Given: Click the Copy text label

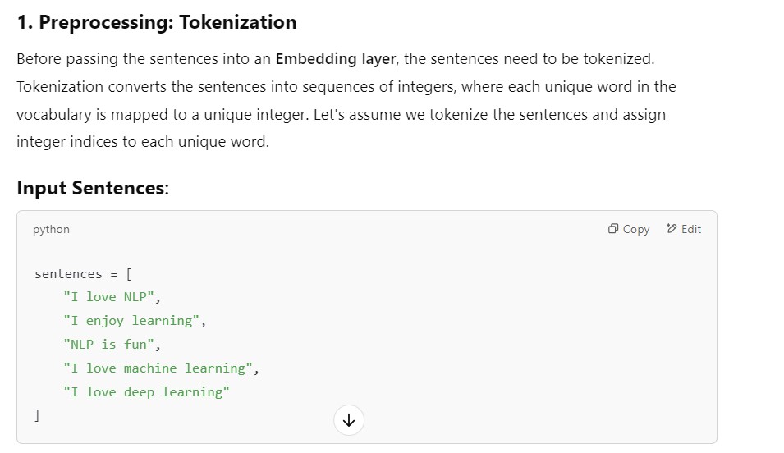Looking at the screenshot, I should [x=636, y=230].
